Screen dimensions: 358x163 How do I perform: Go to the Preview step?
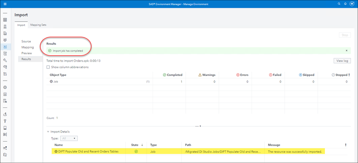(27, 53)
